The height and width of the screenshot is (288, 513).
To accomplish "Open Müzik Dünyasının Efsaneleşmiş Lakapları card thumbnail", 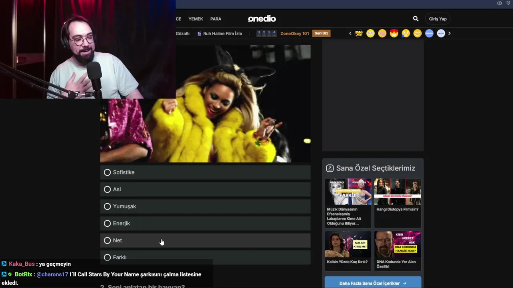I will 348,192.
